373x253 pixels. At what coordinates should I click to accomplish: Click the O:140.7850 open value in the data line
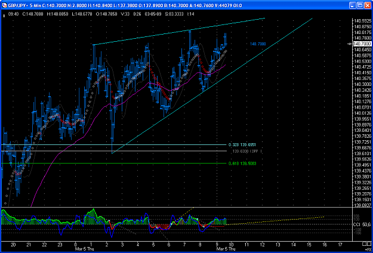point(106,14)
